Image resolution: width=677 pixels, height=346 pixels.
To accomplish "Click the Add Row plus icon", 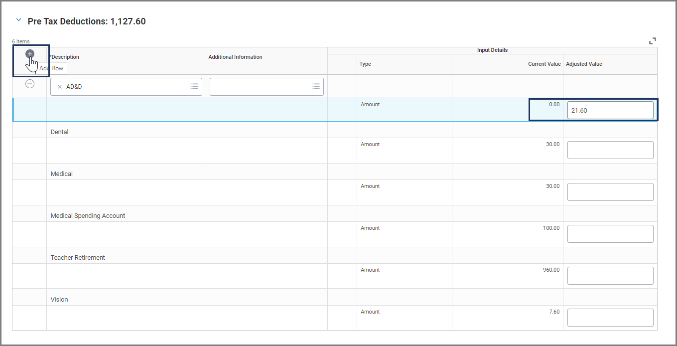I will click(x=30, y=54).
